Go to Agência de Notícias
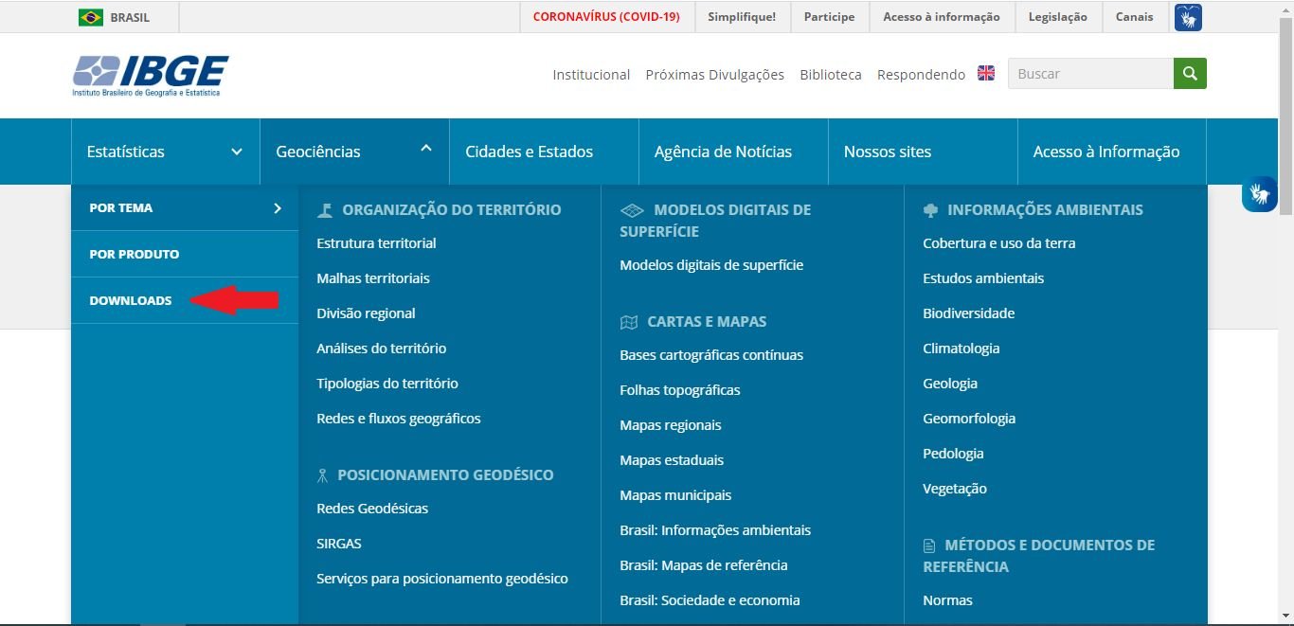The height and width of the screenshot is (626, 1294). coord(723,152)
